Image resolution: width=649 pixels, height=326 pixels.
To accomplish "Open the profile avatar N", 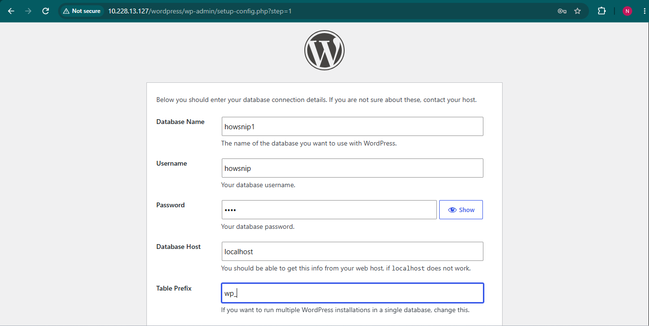I will pos(627,11).
